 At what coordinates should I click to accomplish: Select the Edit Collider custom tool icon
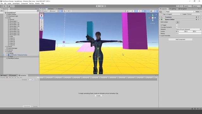tap(41, 29)
